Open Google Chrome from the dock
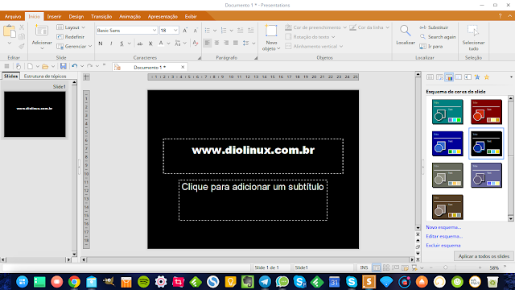 click(74, 282)
